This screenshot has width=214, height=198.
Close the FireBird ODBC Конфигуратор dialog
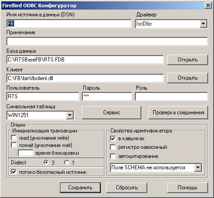coord(208,5)
